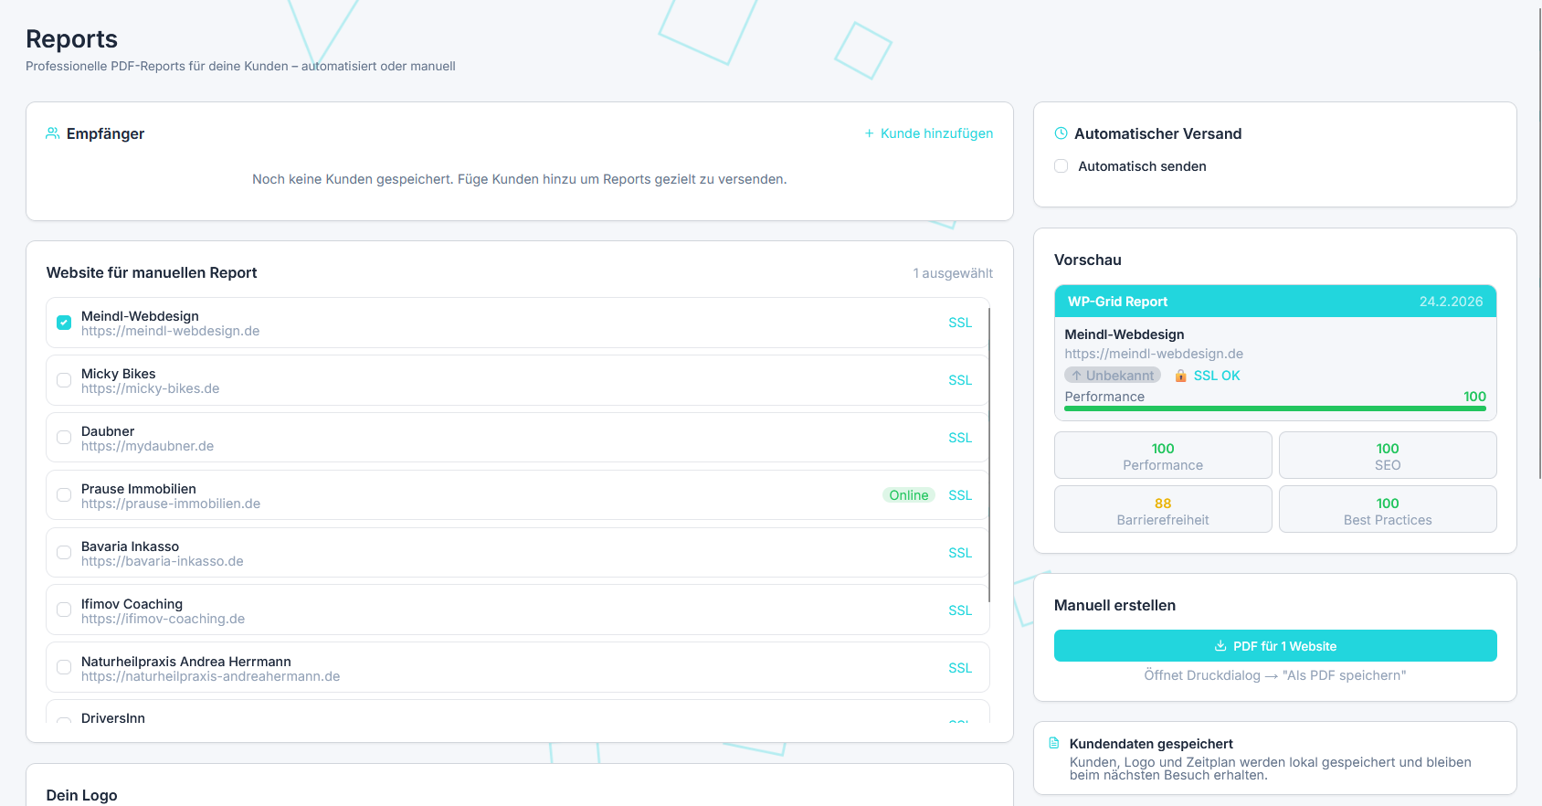Screen dimensions: 1542x806
Task: Enable the Automatisch senden checkbox
Action: [x=1061, y=166]
